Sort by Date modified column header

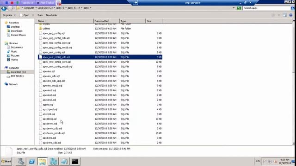click(106, 21)
